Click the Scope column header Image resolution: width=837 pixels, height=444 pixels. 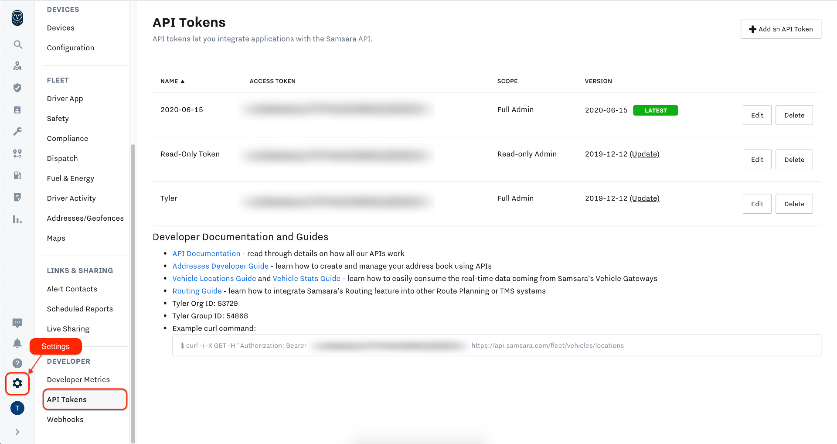(x=507, y=81)
